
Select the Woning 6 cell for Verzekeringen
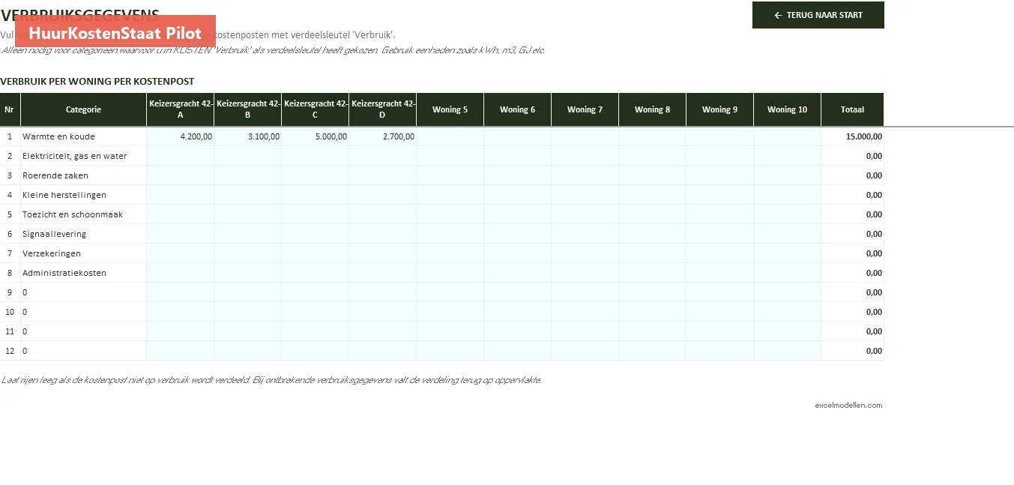518,253
